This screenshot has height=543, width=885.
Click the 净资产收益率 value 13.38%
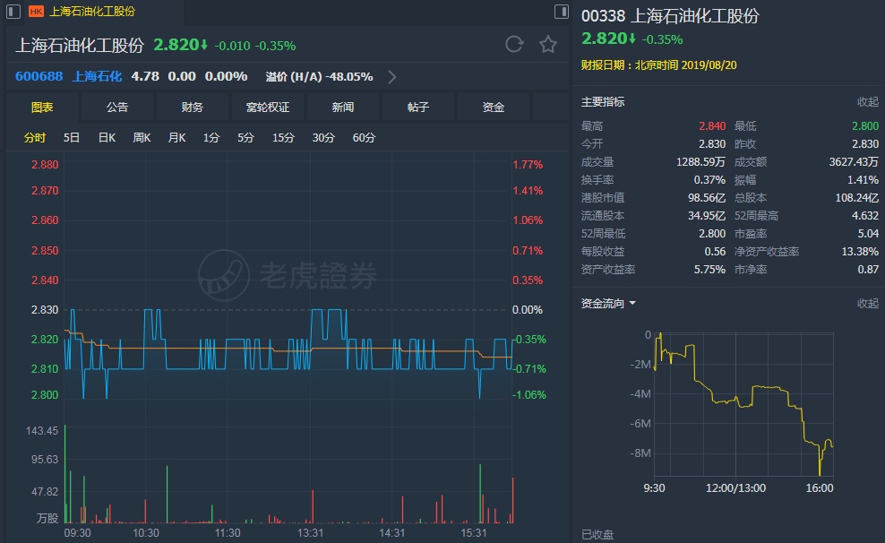860,252
